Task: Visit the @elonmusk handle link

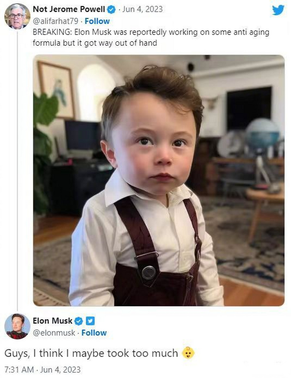Action: click(x=54, y=333)
